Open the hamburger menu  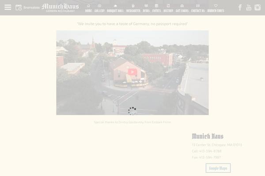[x=8, y=7]
